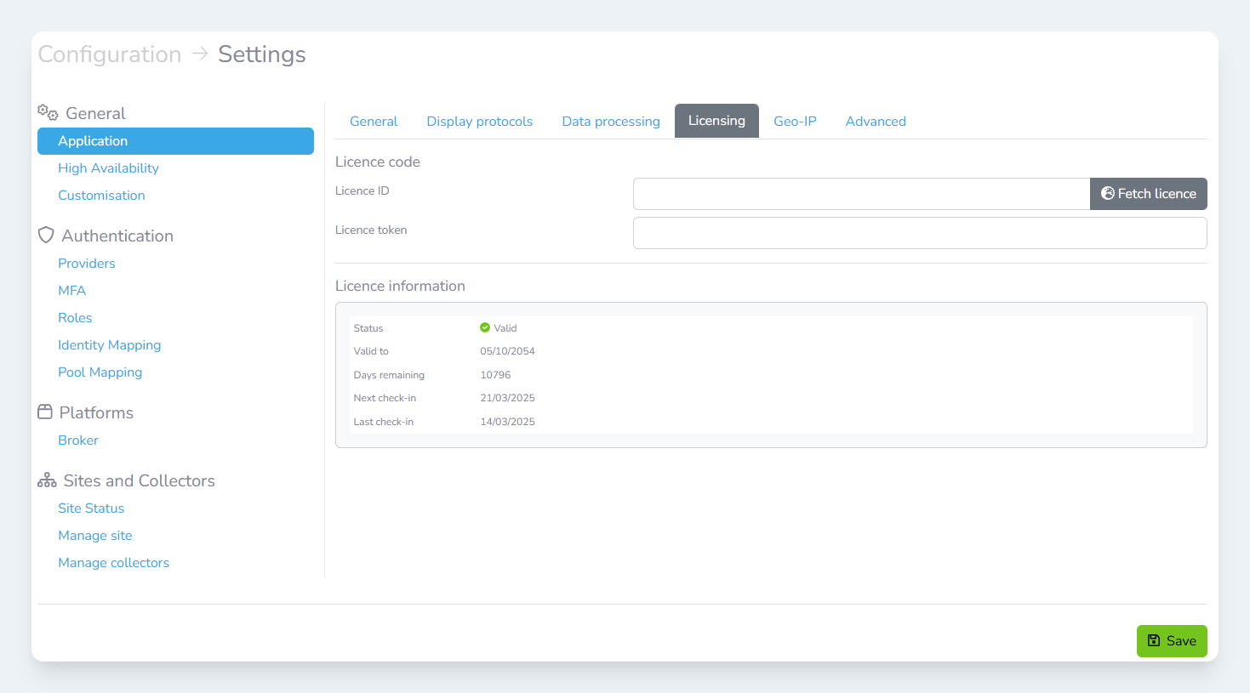Open Manage collectors in sidebar
Image resolution: width=1250 pixels, height=693 pixels.
coord(113,563)
